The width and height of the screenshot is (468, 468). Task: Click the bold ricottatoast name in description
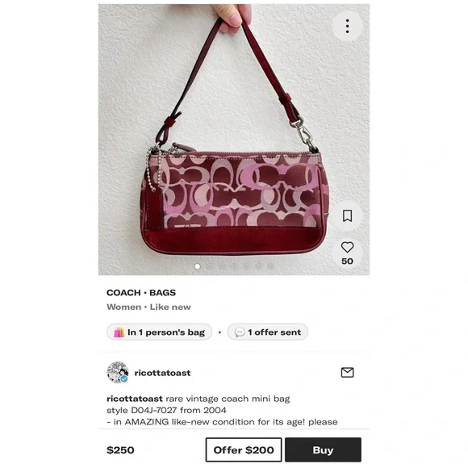tap(135, 399)
